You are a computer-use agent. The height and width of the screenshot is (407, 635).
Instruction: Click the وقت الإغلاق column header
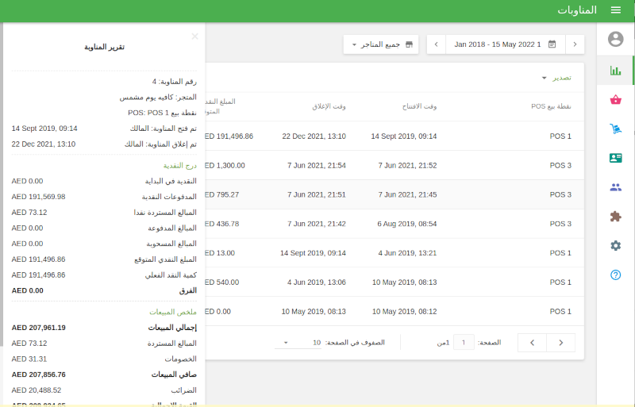329,106
